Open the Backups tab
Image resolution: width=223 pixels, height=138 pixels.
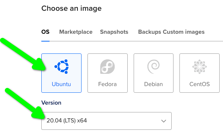pos(150,32)
